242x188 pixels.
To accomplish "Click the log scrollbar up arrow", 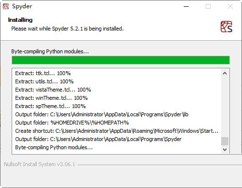I will pos(225,73).
